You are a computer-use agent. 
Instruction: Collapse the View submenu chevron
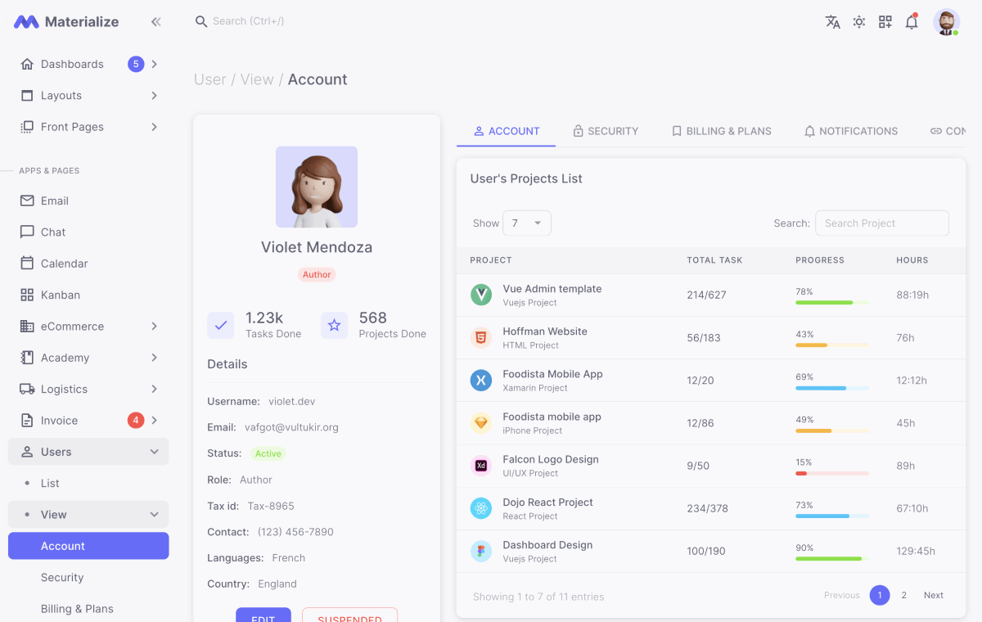click(154, 514)
